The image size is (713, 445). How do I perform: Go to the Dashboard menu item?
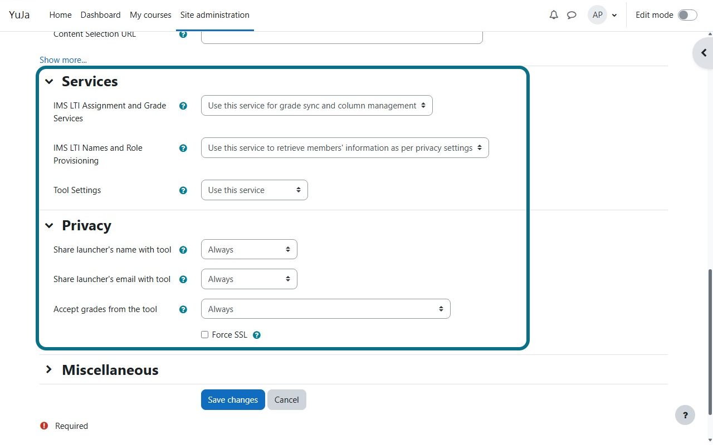(x=100, y=15)
